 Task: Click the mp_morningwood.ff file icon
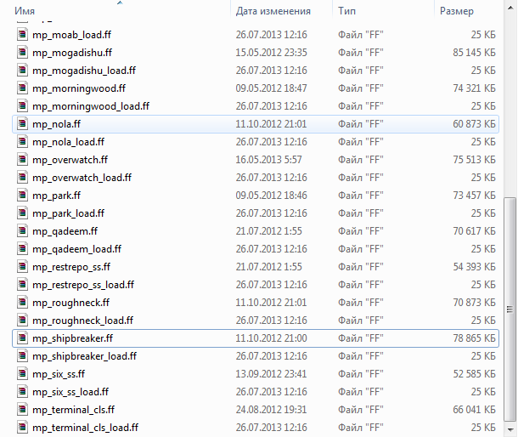pyautogui.click(x=22, y=88)
